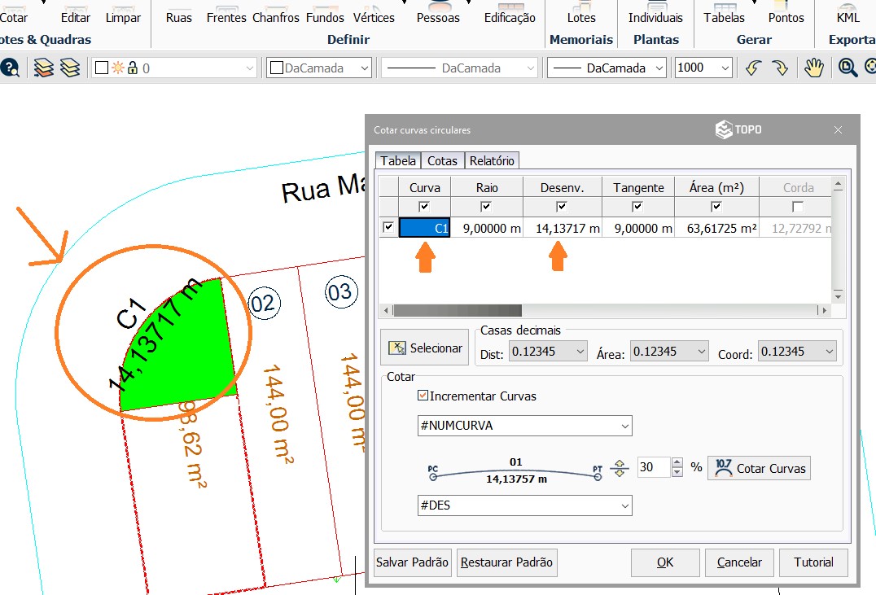Open the layer manager stack icon

44,68
